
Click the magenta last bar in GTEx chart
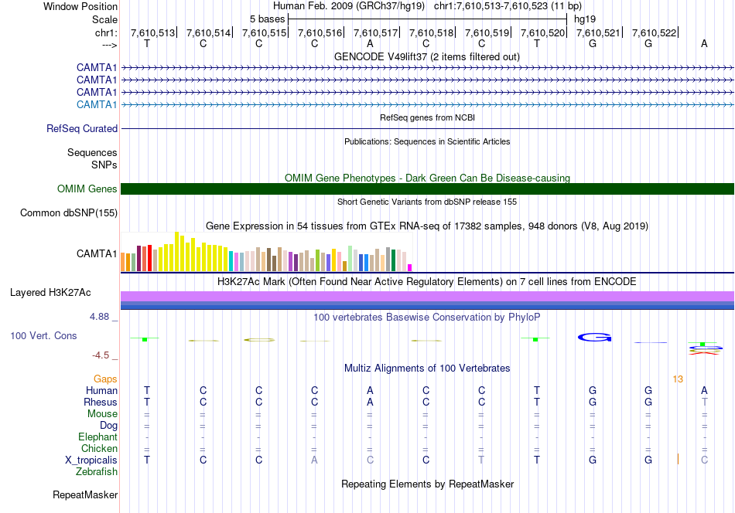tap(410, 268)
